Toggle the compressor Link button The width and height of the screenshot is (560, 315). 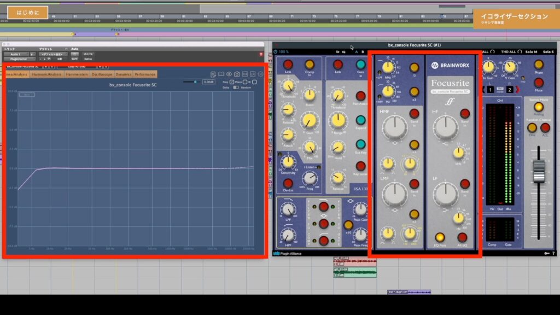(x=288, y=65)
